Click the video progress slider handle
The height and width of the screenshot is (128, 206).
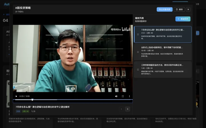pyautogui.click(x=32, y=100)
